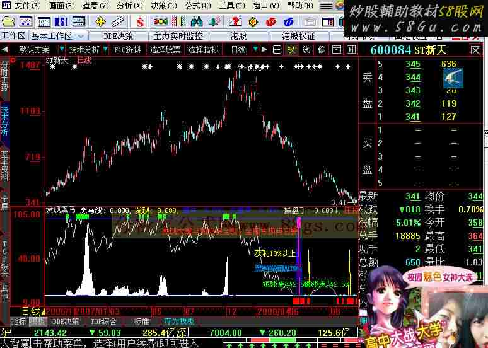Click the red question mark help icon
This screenshot has width=488, height=348.
pyautogui.click(x=236, y=22)
